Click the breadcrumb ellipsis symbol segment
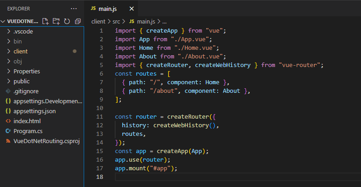This screenshot has width=361, height=187. 164,22
